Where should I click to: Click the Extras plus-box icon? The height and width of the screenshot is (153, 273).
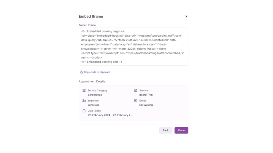point(136,101)
